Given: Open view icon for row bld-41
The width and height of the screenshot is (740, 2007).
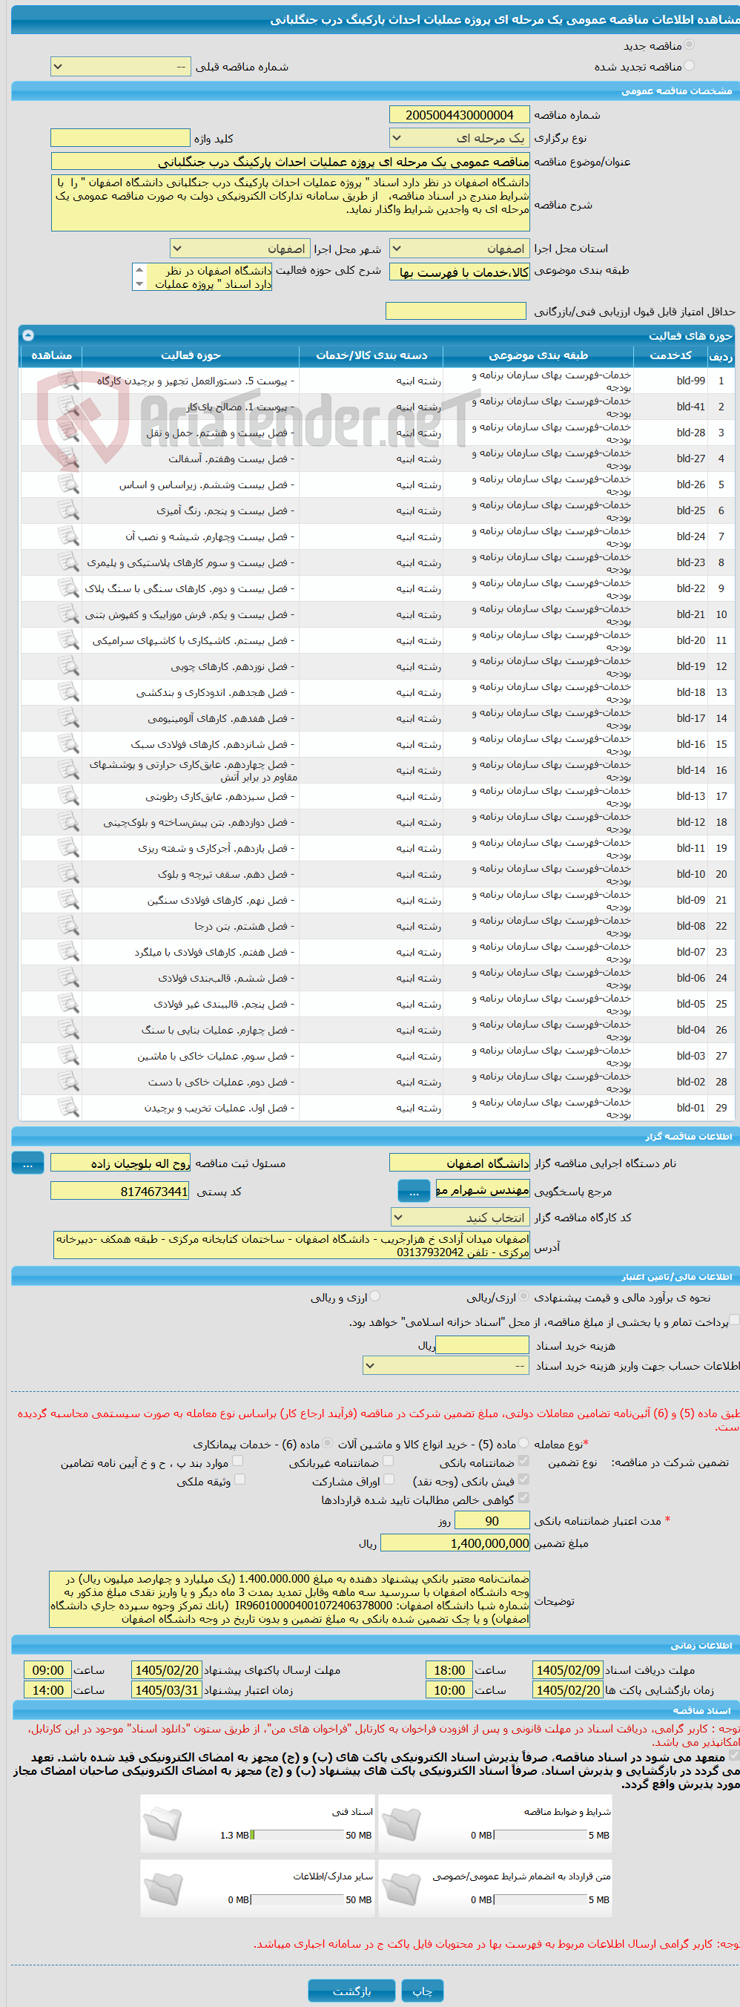Looking at the screenshot, I should point(68,407).
